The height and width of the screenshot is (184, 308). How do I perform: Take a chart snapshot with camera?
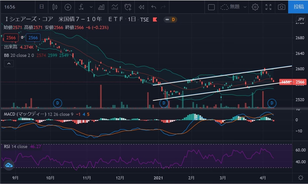click(282, 7)
